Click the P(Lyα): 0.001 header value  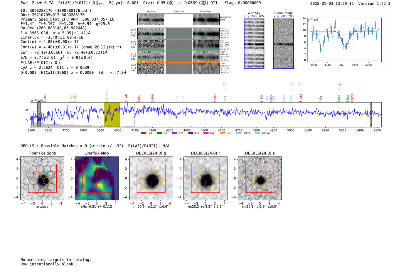pos(124,3)
